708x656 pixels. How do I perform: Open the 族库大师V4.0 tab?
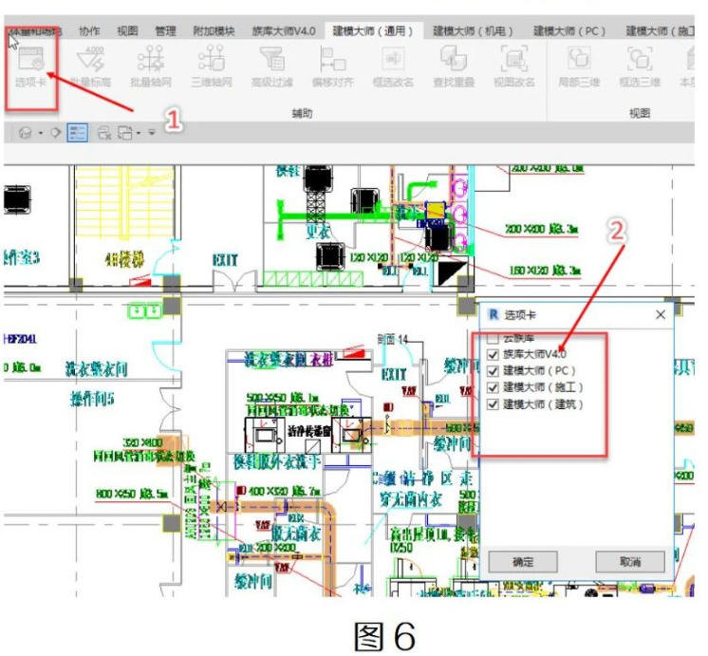(x=284, y=30)
